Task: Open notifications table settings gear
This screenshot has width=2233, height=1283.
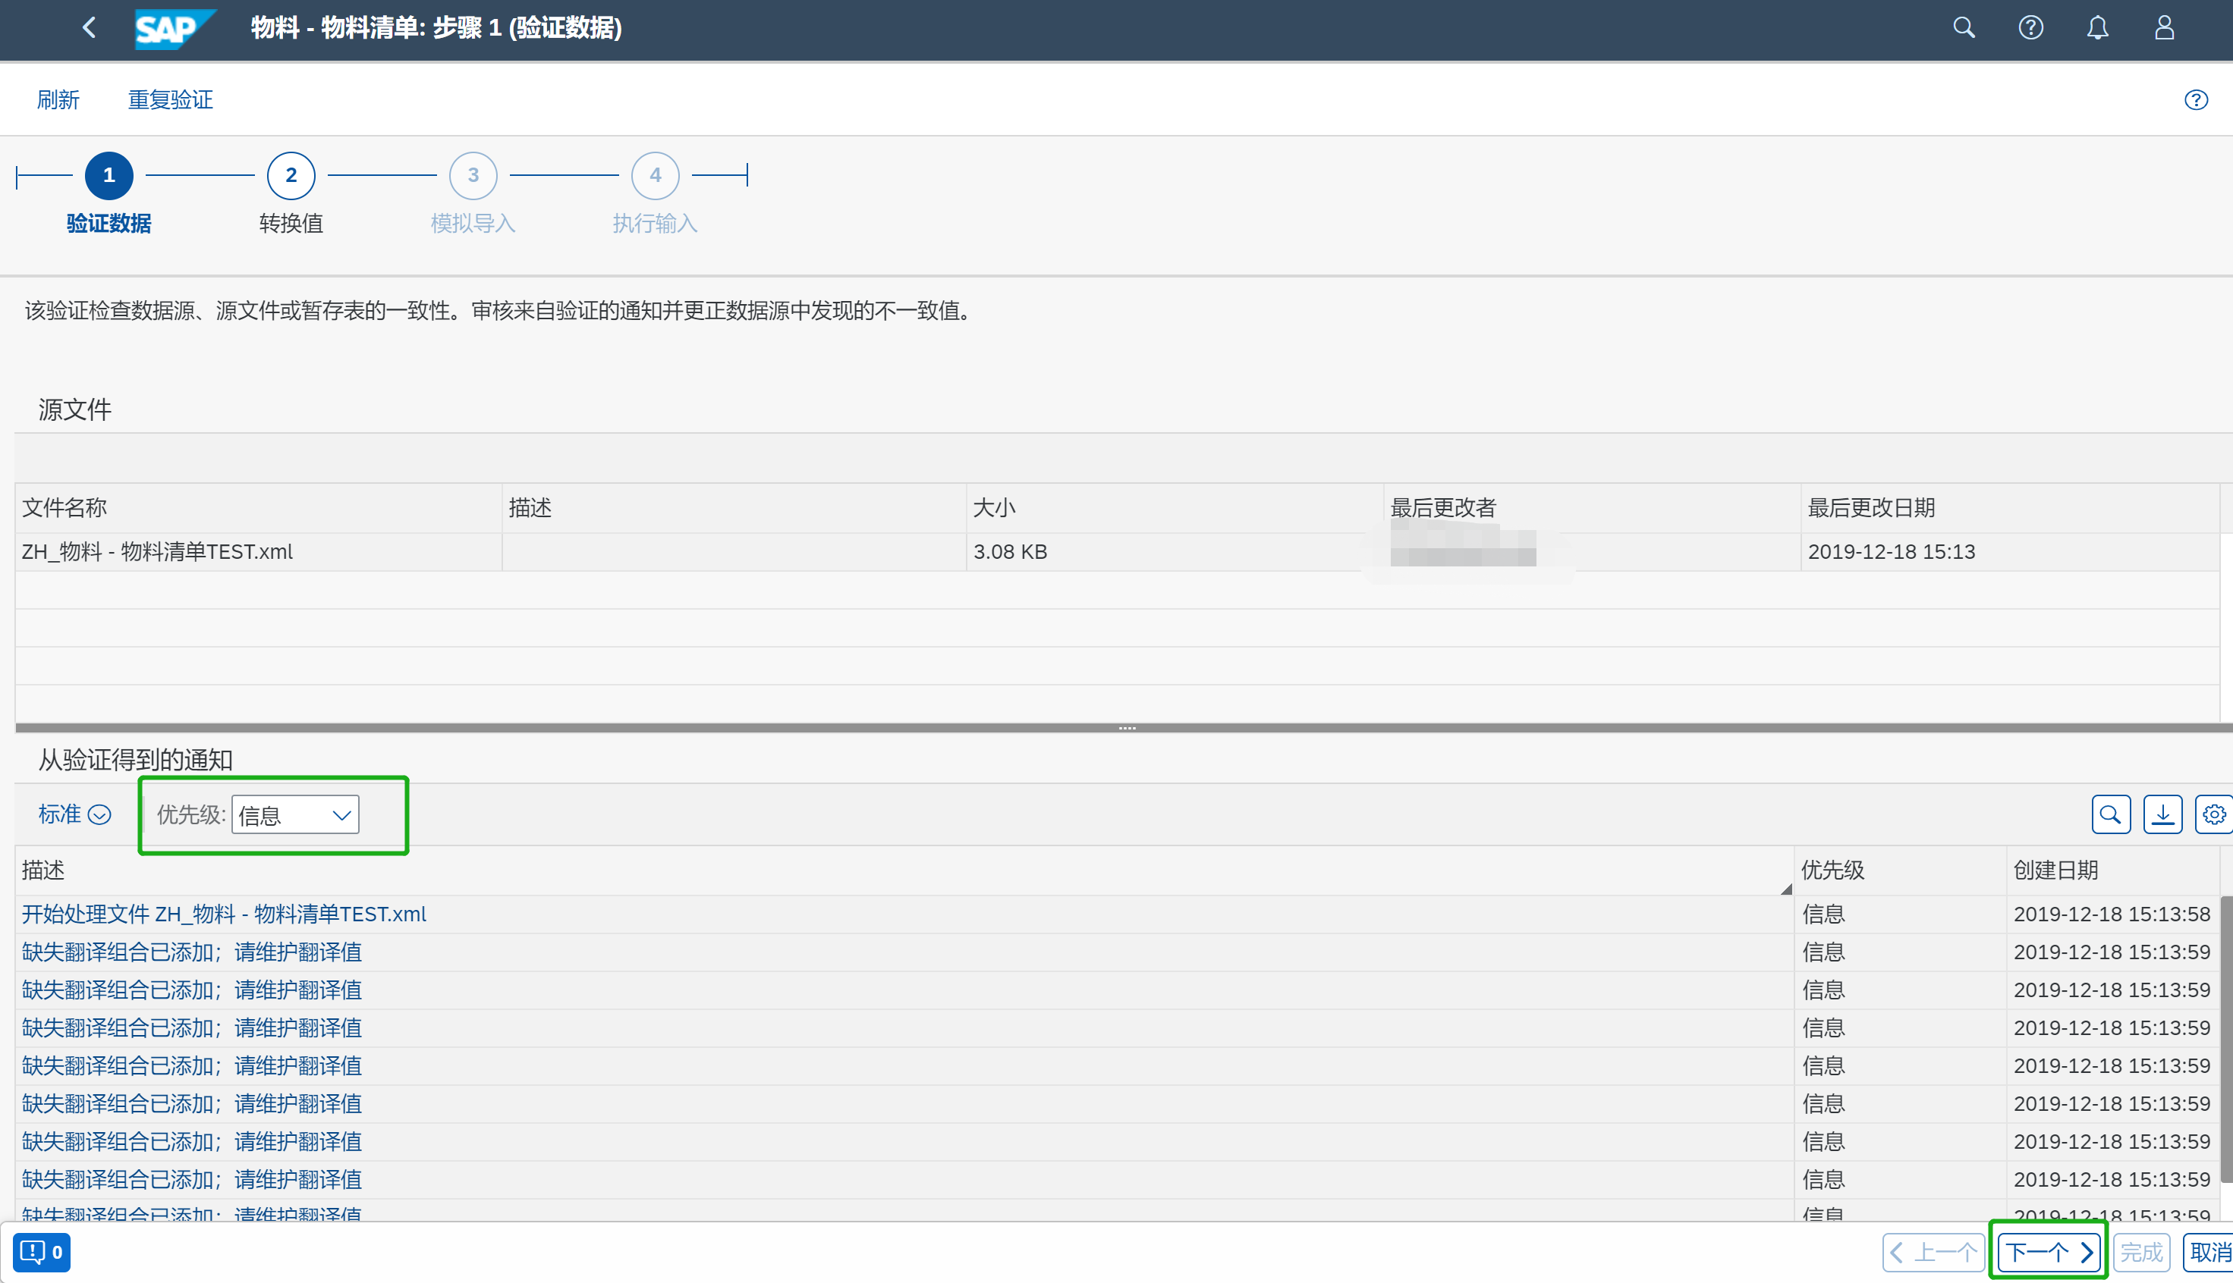Action: tap(2213, 814)
